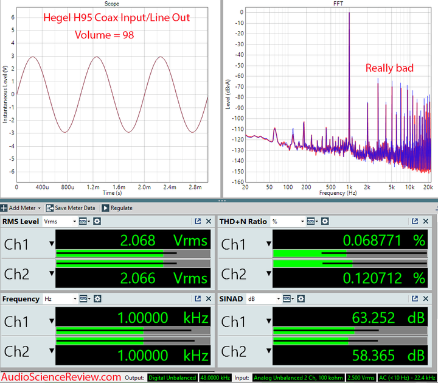
Task: Close the Frequency meter
Action: (x=209, y=298)
